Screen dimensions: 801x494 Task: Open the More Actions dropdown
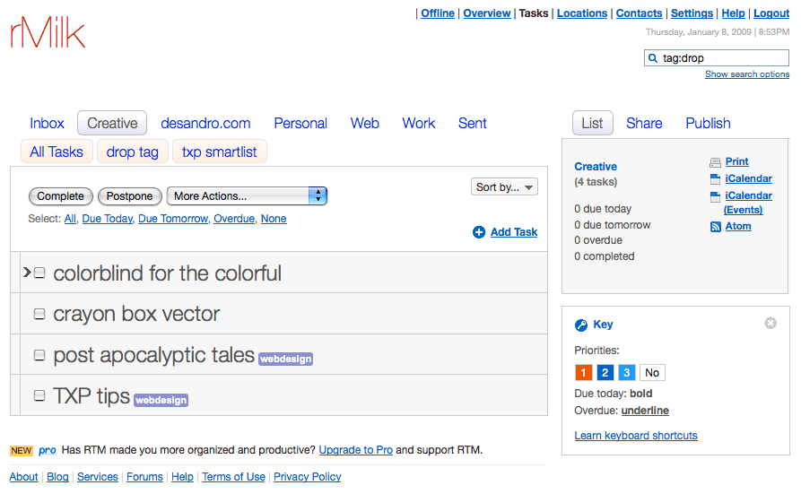point(247,196)
